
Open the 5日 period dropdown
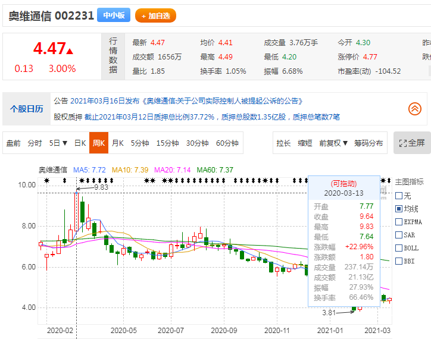(x=58, y=143)
